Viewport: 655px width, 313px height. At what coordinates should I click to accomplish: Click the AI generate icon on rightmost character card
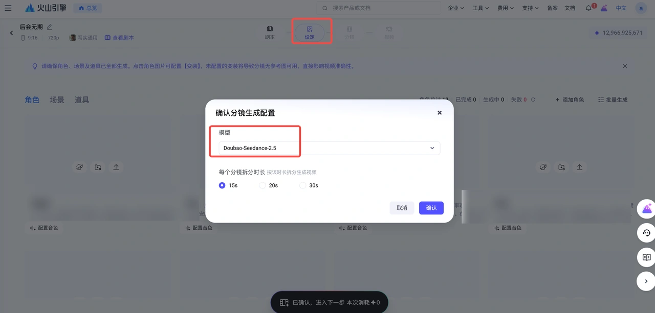point(543,167)
